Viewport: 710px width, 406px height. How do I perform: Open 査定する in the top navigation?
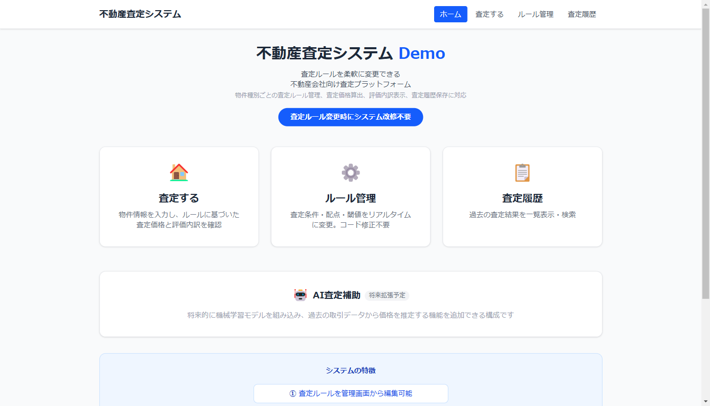pos(489,14)
